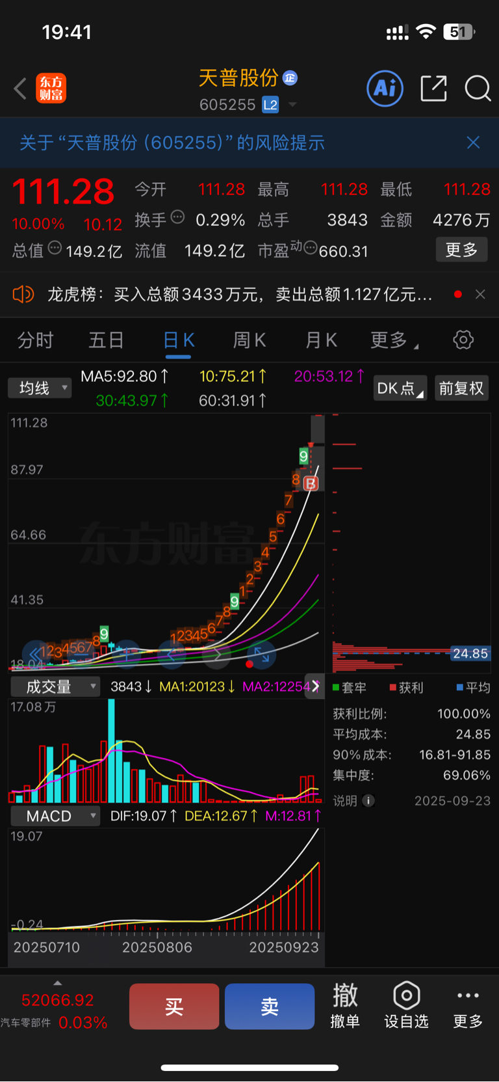Switch to the 月K tab
Viewport: 499px width, 1082px height.
coord(321,340)
